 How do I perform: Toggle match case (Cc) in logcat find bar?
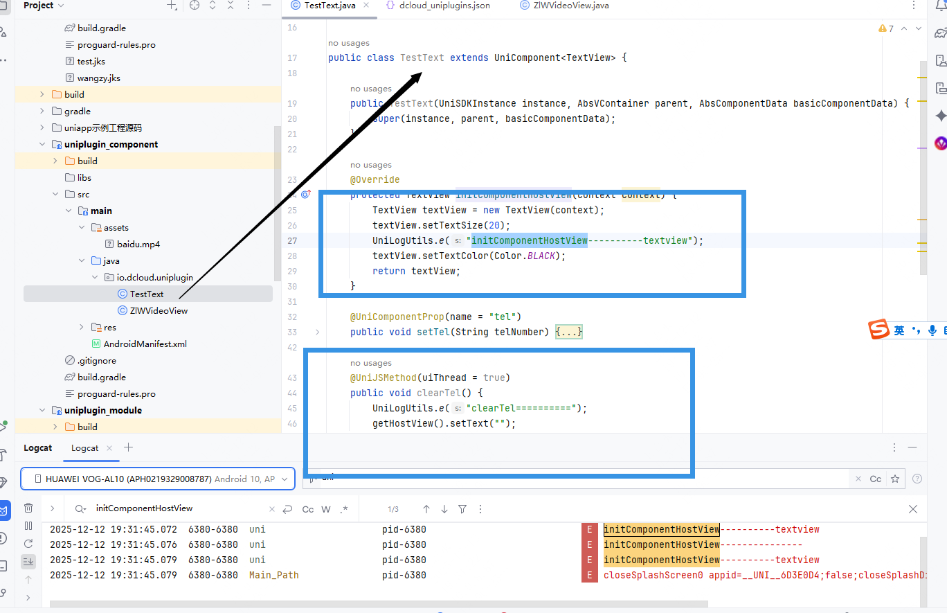(308, 509)
